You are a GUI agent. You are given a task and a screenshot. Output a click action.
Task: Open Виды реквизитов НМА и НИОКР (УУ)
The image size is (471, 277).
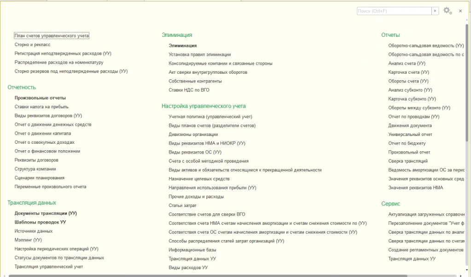tap(207, 143)
